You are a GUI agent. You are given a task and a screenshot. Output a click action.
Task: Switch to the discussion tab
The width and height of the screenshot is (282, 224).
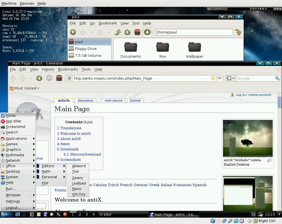tap(85, 100)
